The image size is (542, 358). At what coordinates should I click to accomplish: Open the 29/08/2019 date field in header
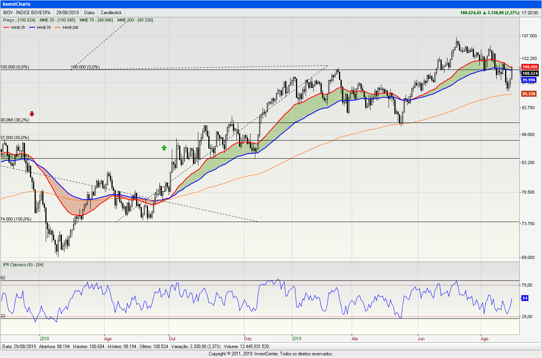(67, 13)
